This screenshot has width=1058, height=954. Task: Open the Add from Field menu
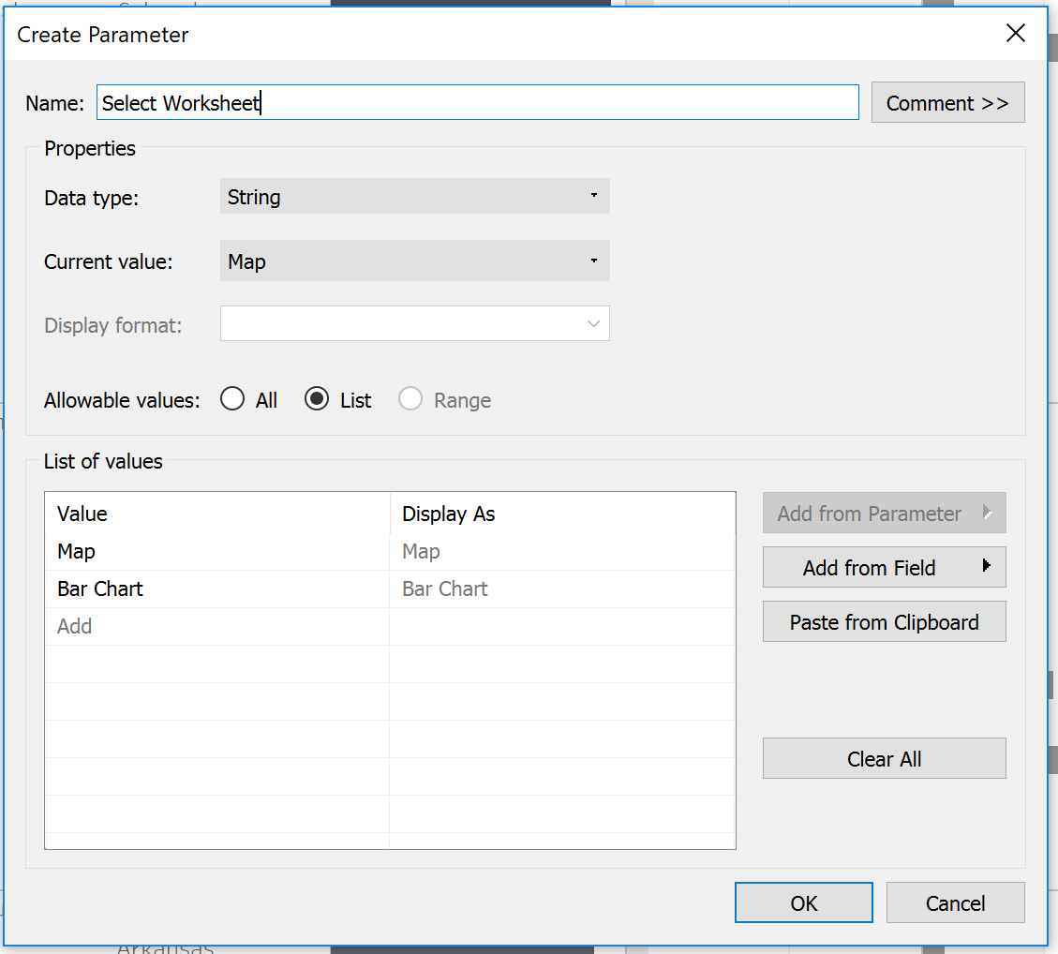pos(884,567)
